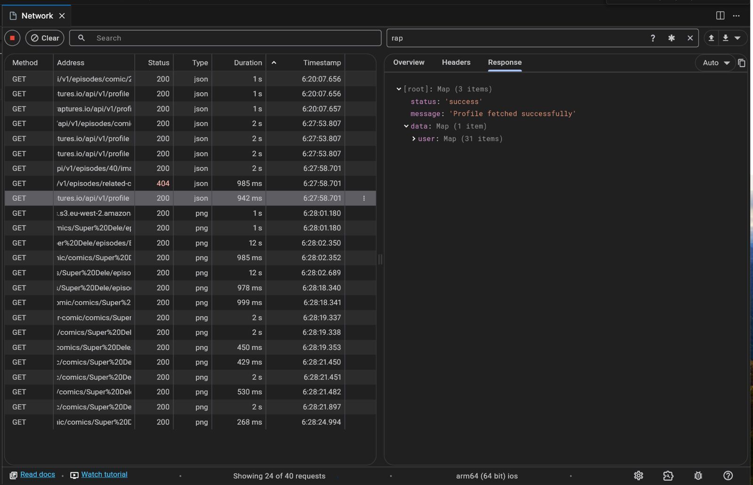
Task: Select the '.s3.eu-west-2.amazon' request row
Action: pyautogui.click(x=190, y=213)
